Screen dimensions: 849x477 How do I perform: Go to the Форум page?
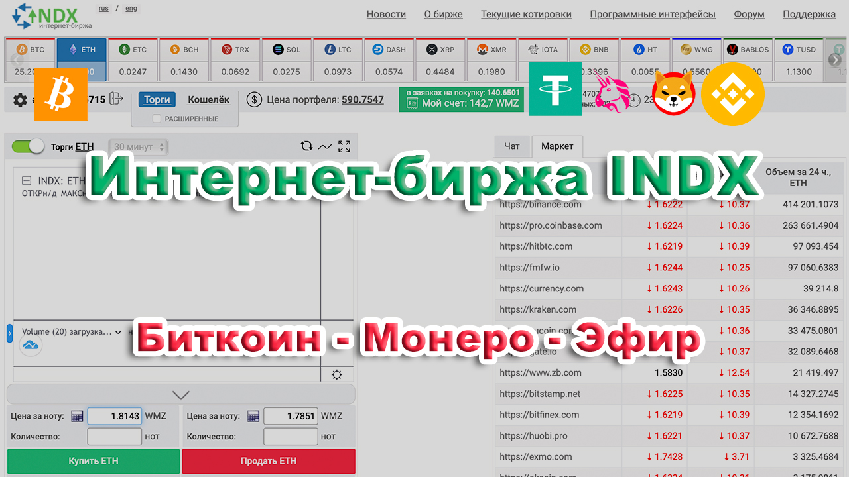(x=750, y=14)
